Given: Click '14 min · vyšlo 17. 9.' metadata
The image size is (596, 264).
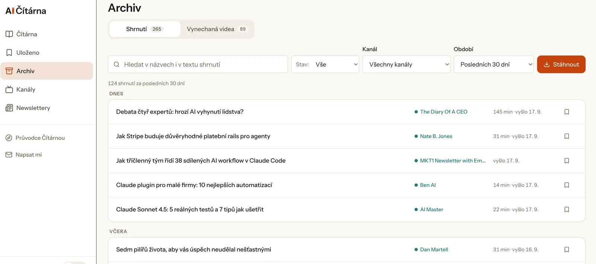Looking at the screenshot, I should tap(516, 185).
